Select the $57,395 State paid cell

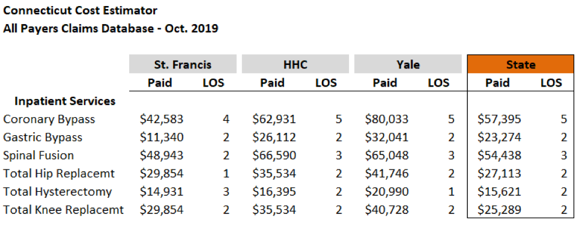click(x=499, y=119)
